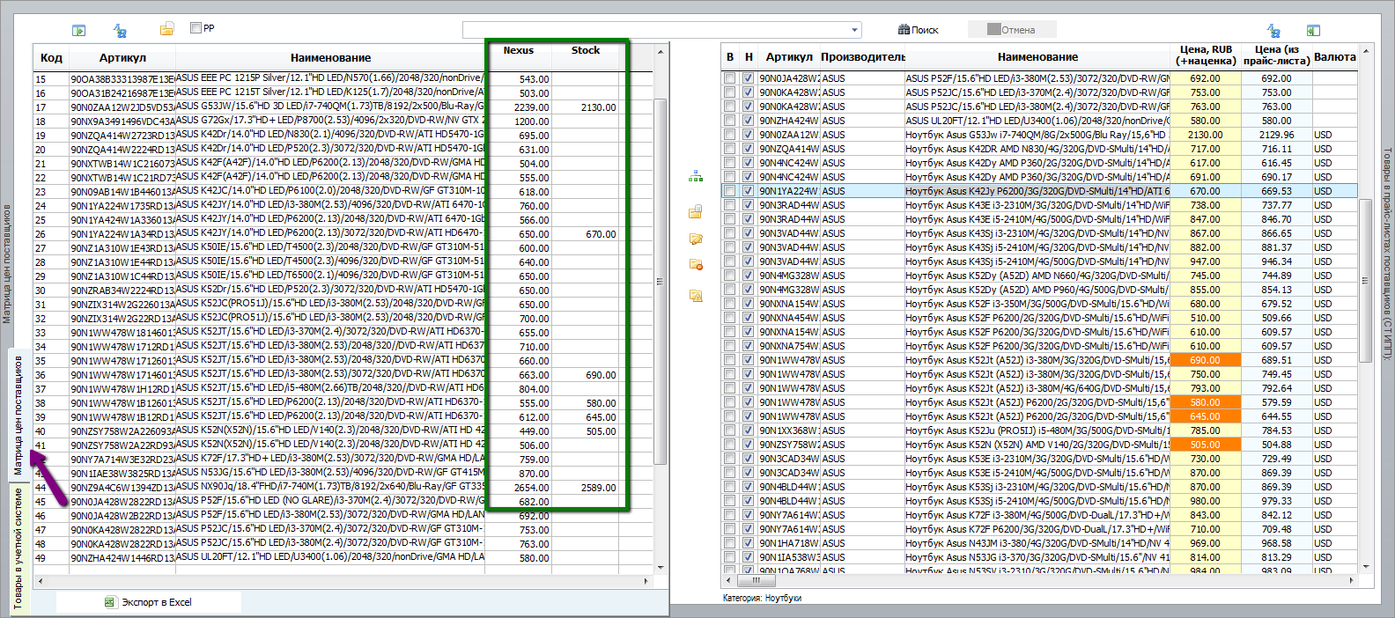The image size is (1395, 618).
Task: Click the folder with warning triangle icon
Action: 696,296
